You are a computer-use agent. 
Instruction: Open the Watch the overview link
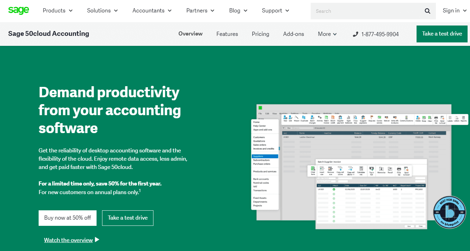tap(69, 240)
